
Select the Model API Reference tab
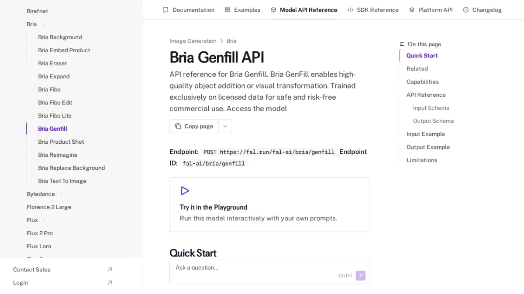click(x=304, y=10)
